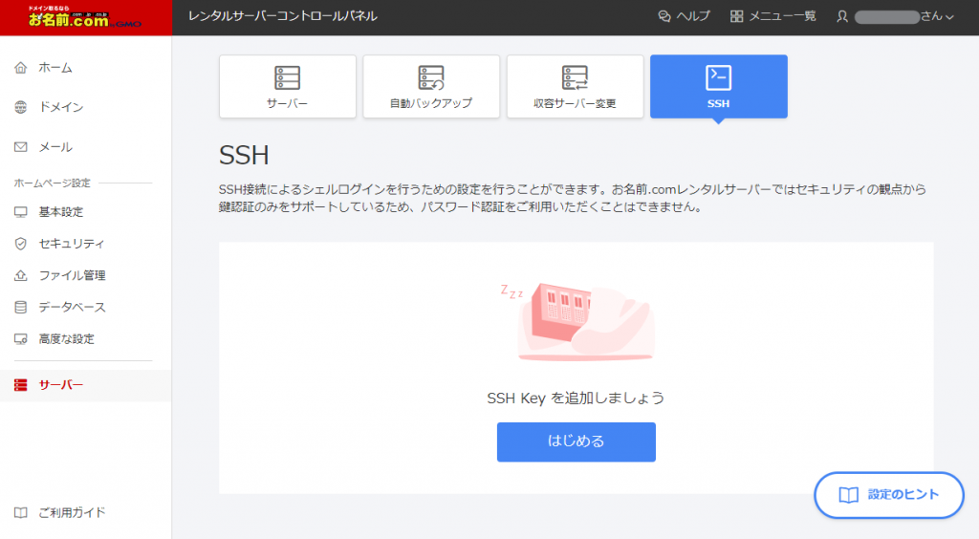This screenshot has height=539, width=979.
Task: Click the Mail envelope icon
Action: coord(21,147)
